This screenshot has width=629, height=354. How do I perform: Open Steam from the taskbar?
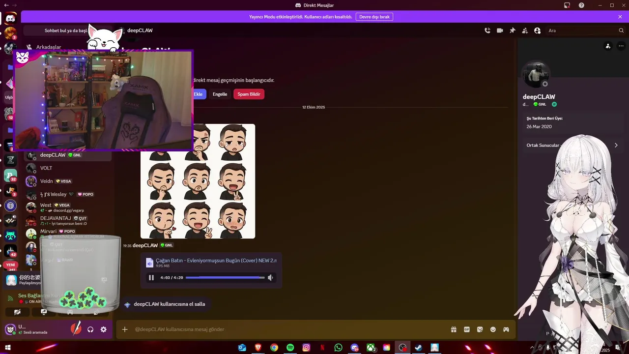pyautogui.click(x=418, y=348)
